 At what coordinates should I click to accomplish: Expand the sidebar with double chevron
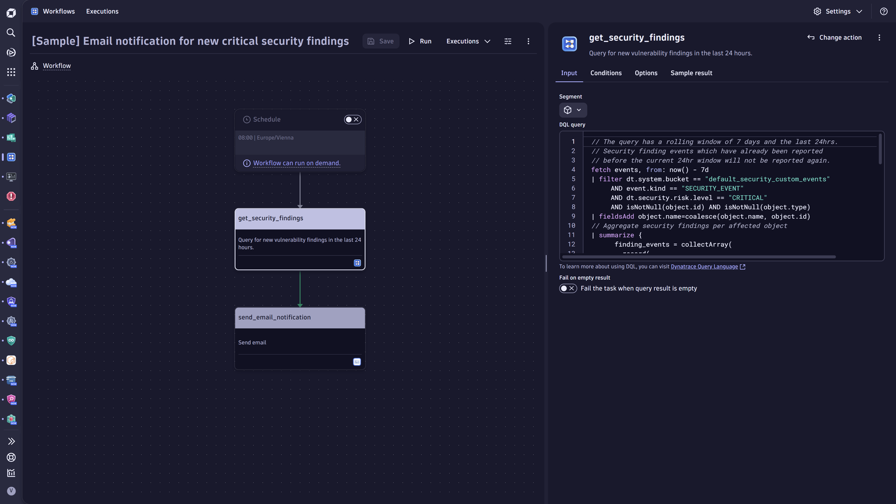point(11,441)
